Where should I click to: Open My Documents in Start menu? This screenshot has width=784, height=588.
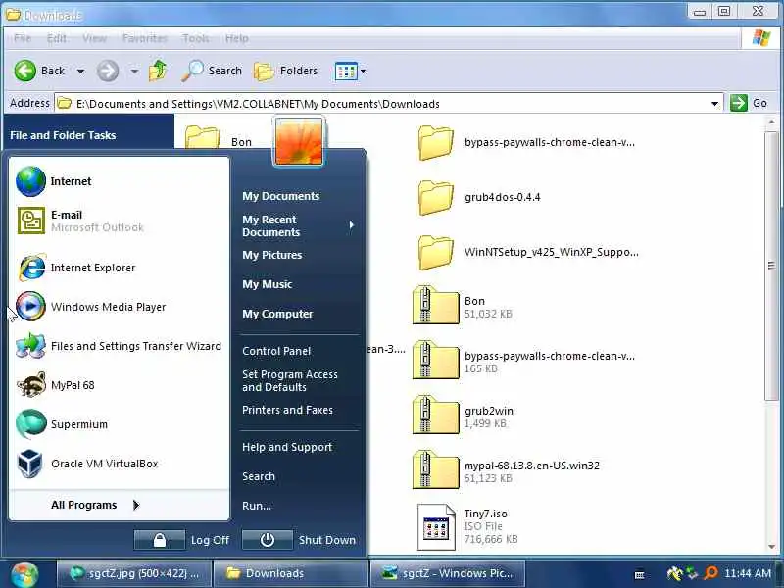click(280, 196)
